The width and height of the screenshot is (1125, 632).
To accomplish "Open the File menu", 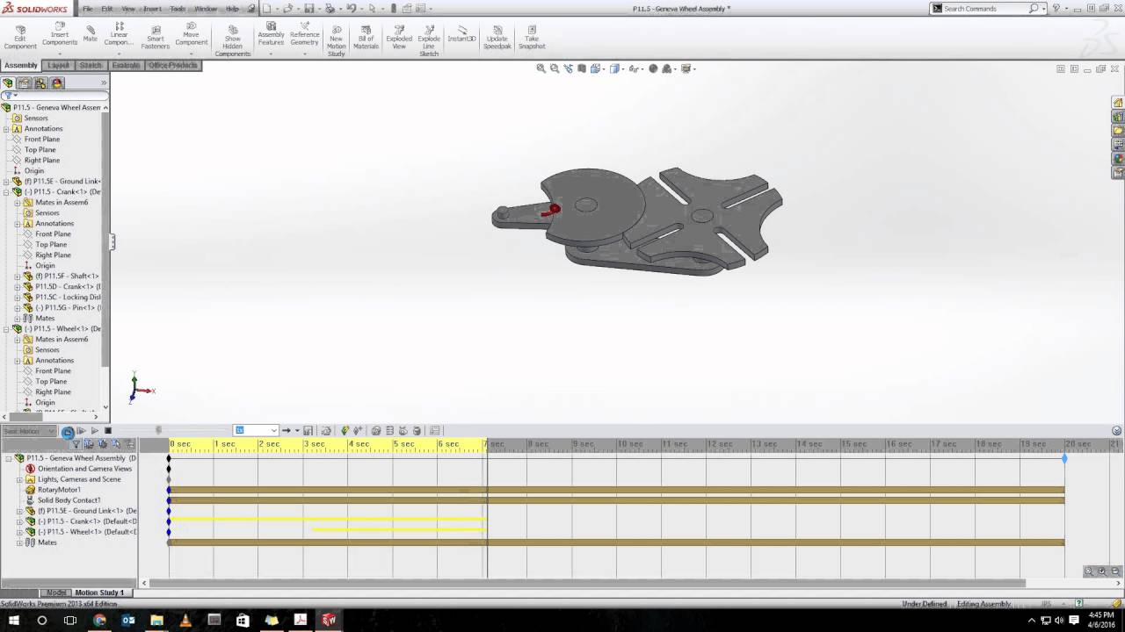I will (x=87, y=9).
